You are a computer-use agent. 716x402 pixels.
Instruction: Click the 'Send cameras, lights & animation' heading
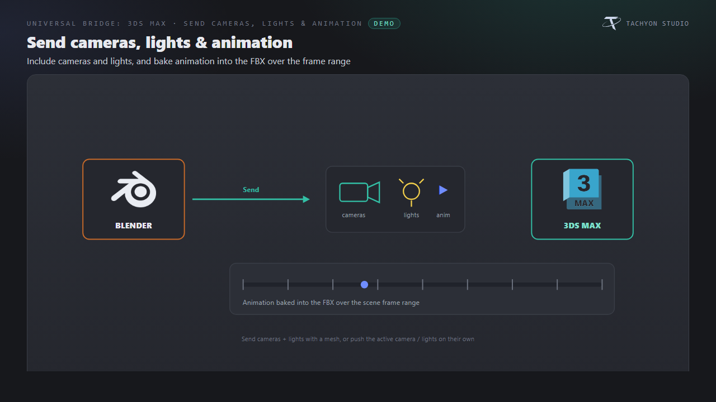click(159, 42)
